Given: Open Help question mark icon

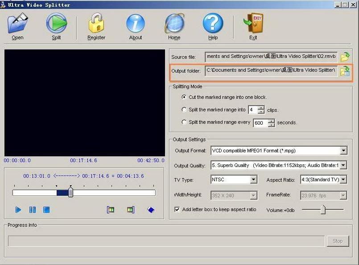Looking at the screenshot, I should 213,23.
